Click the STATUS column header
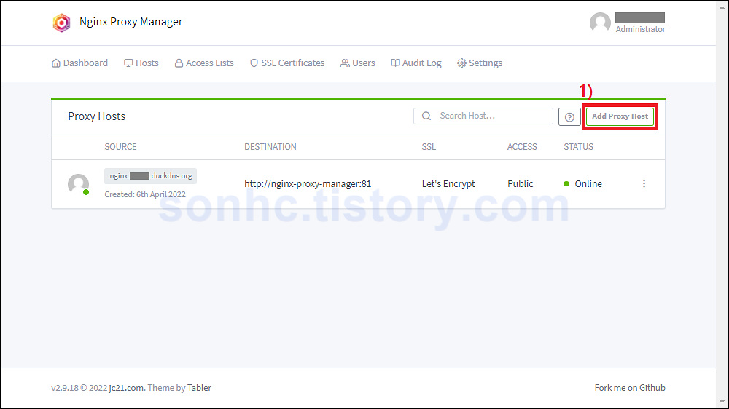 coord(578,147)
